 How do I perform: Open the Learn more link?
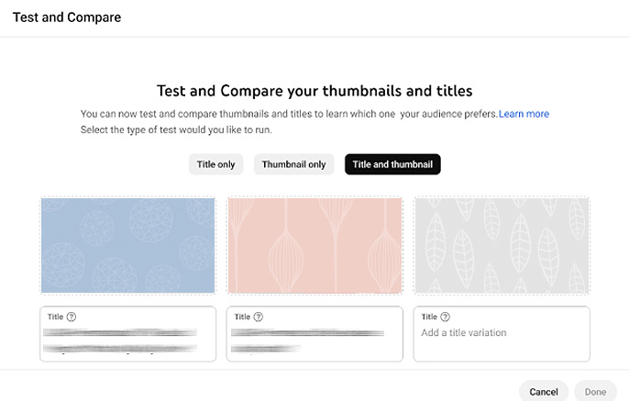pos(524,114)
